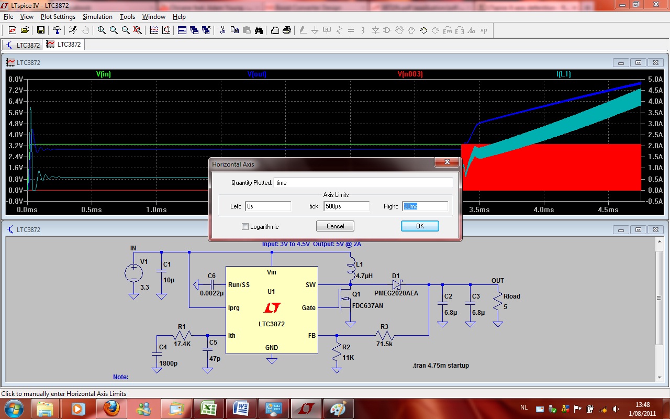Viewport: 670px width, 419px height.
Task: Click the Right axis limit field
Action: point(425,206)
